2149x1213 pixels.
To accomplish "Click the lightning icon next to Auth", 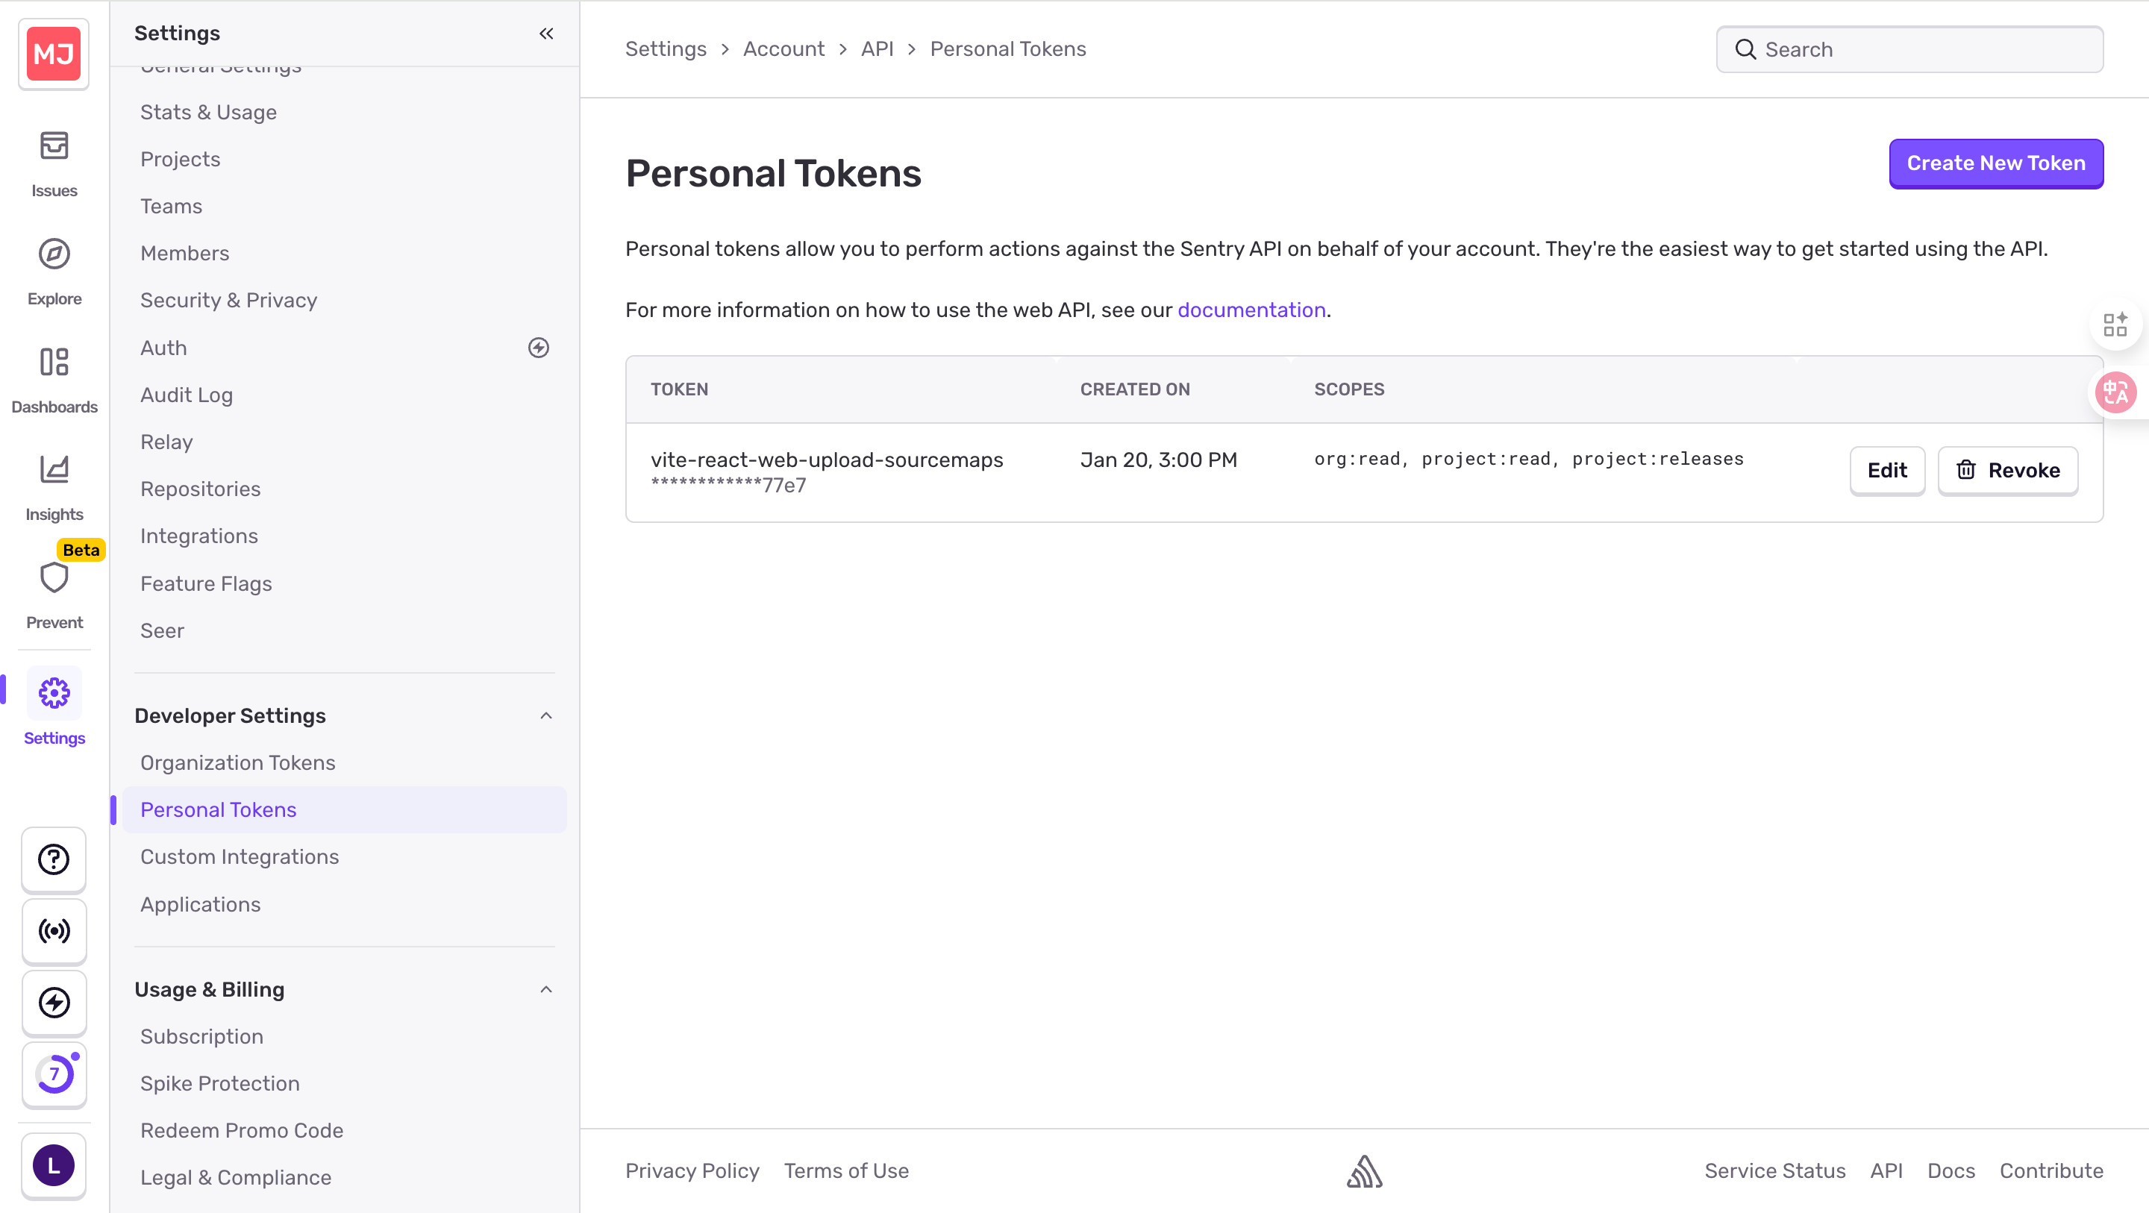I will (x=539, y=348).
